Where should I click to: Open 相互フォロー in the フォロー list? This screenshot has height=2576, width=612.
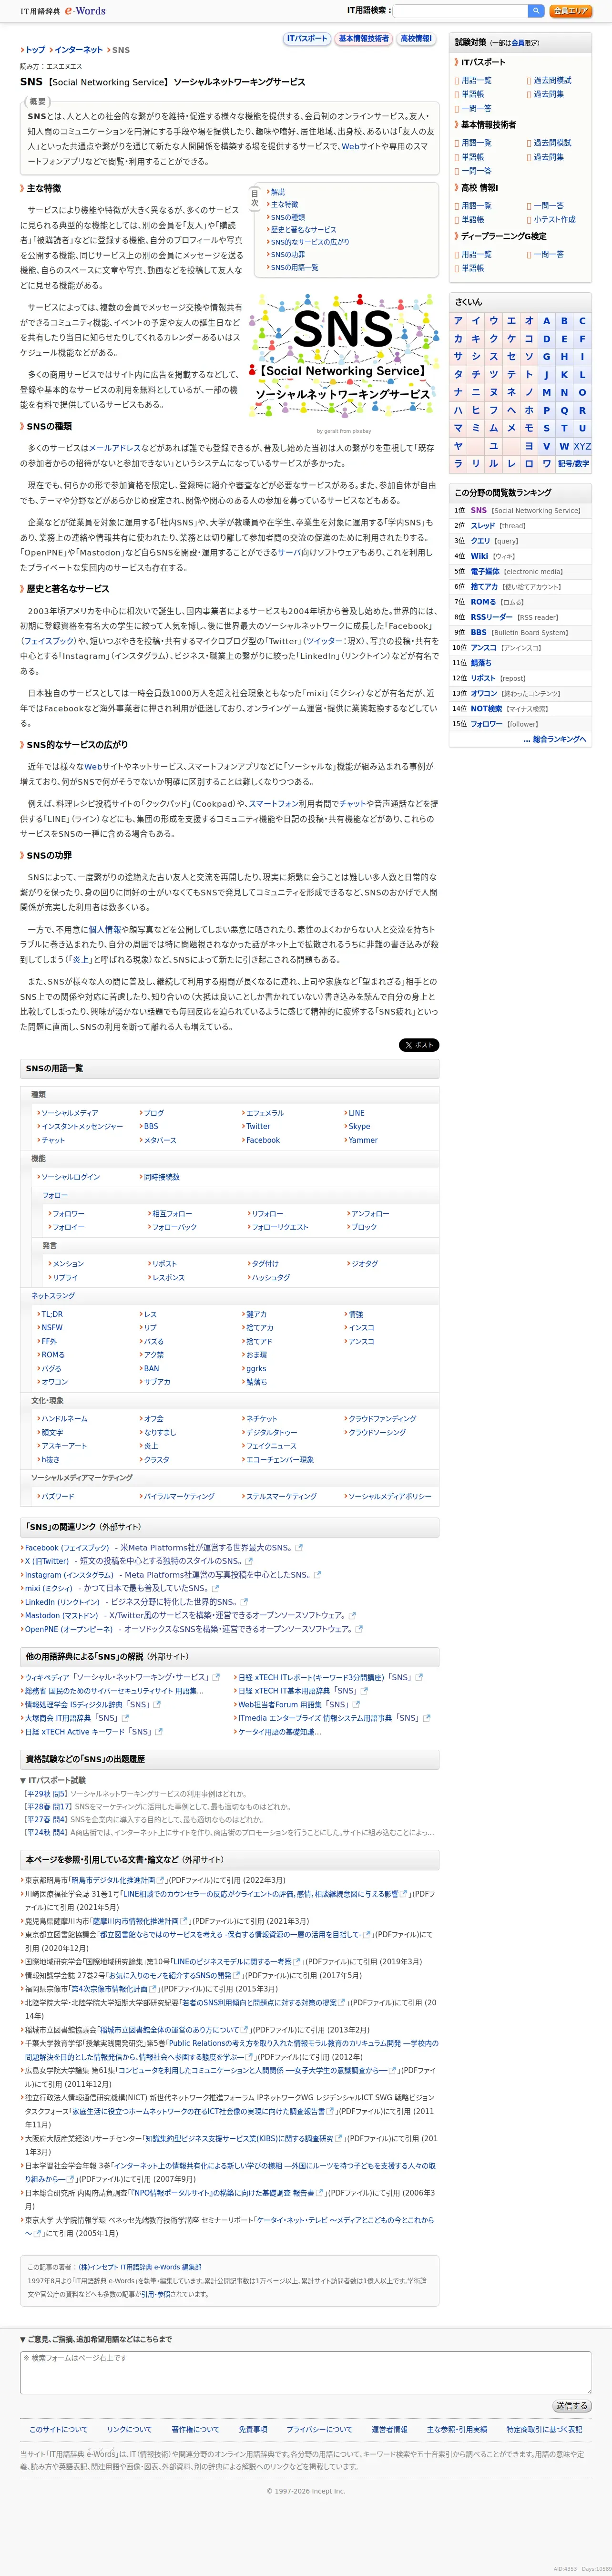pos(172,1214)
